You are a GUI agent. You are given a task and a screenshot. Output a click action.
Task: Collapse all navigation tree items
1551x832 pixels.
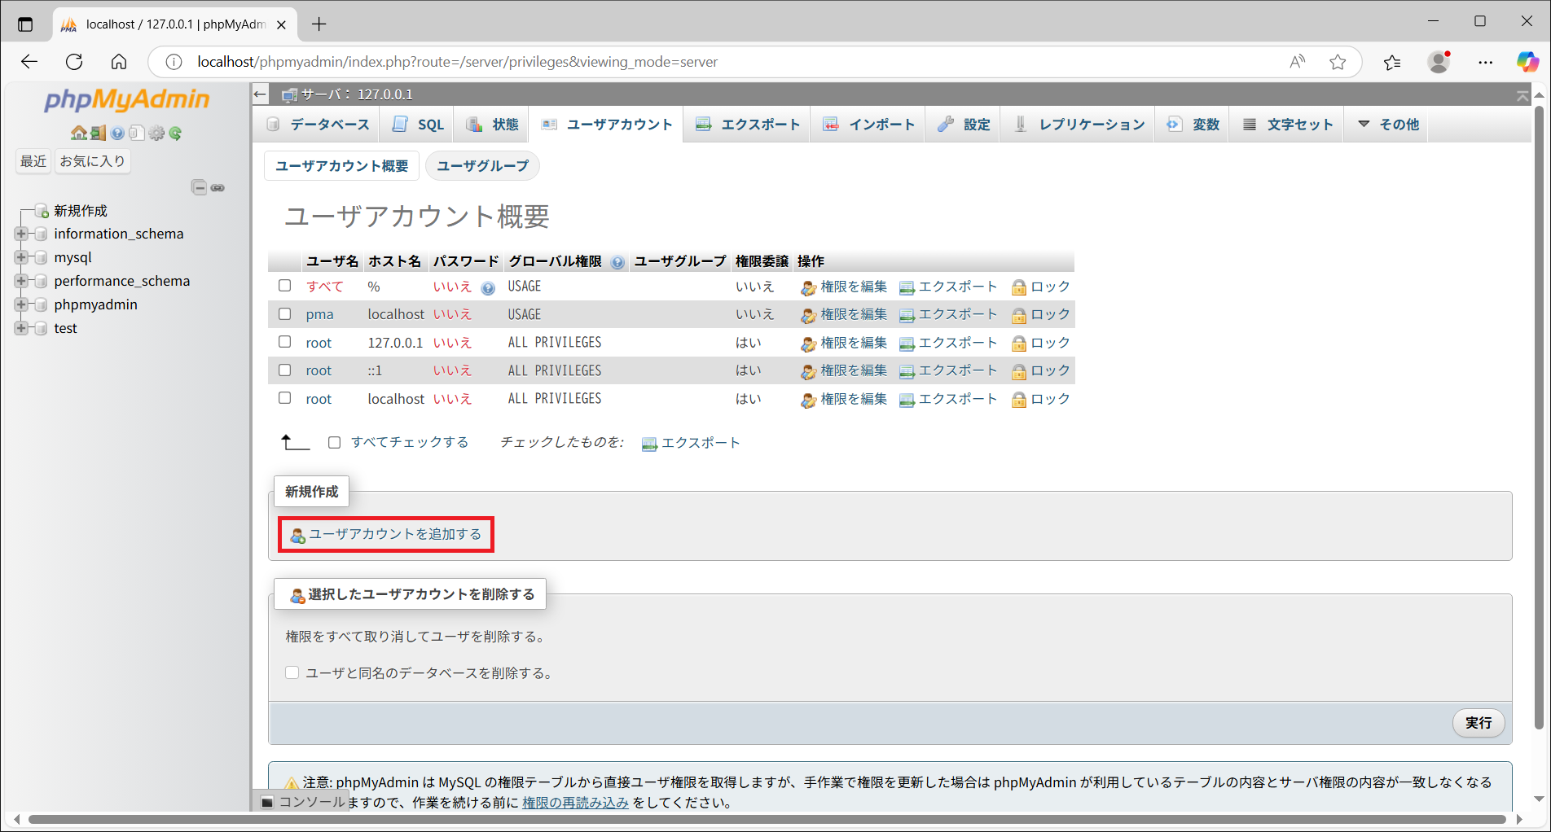(199, 187)
